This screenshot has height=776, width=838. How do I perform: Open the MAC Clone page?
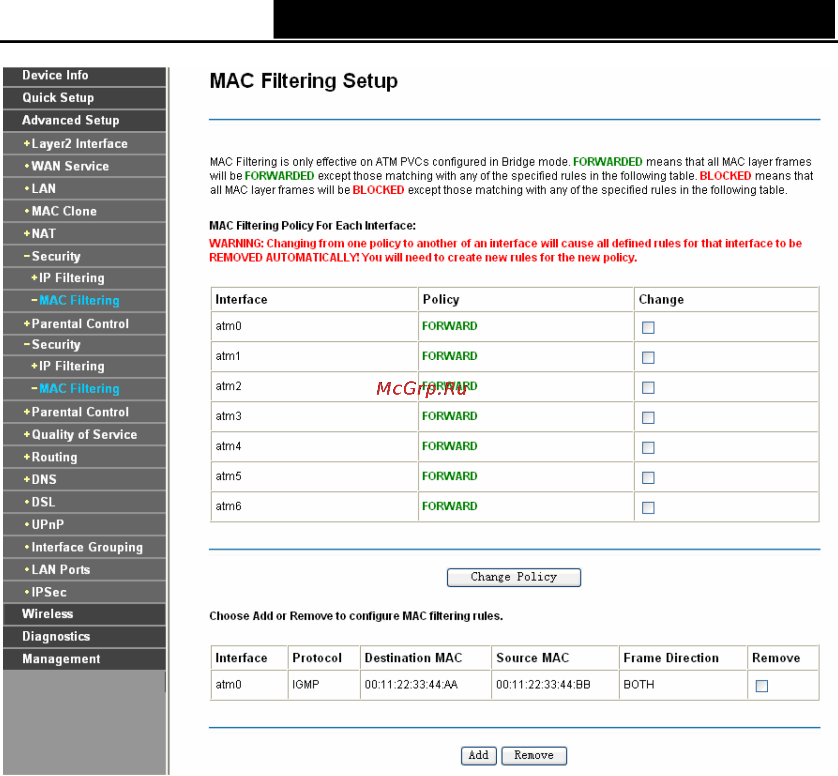pos(84,211)
